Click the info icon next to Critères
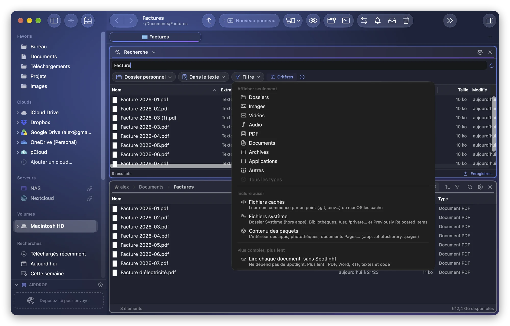Image resolution: width=510 pixels, height=326 pixels. click(302, 77)
